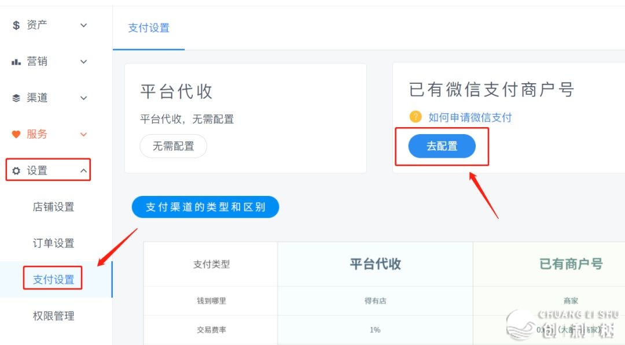Click the layers icon beside 渠道

pyautogui.click(x=16, y=98)
